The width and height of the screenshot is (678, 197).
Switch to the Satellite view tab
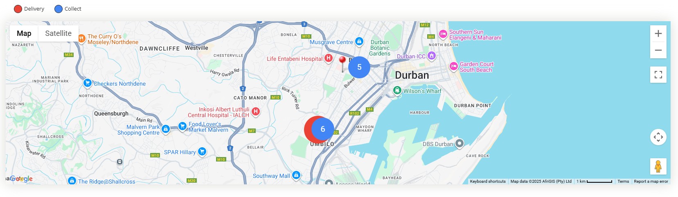point(58,33)
